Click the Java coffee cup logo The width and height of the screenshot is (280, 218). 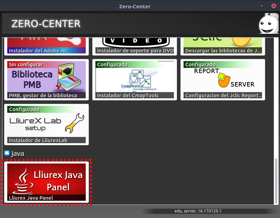coord(24,181)
